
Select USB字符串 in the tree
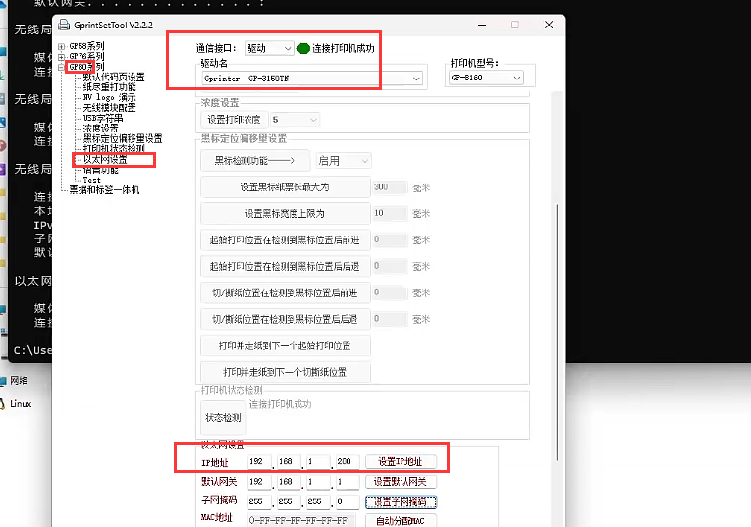coord(103,118)
